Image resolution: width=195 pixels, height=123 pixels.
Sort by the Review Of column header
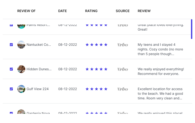click(26, 11)
